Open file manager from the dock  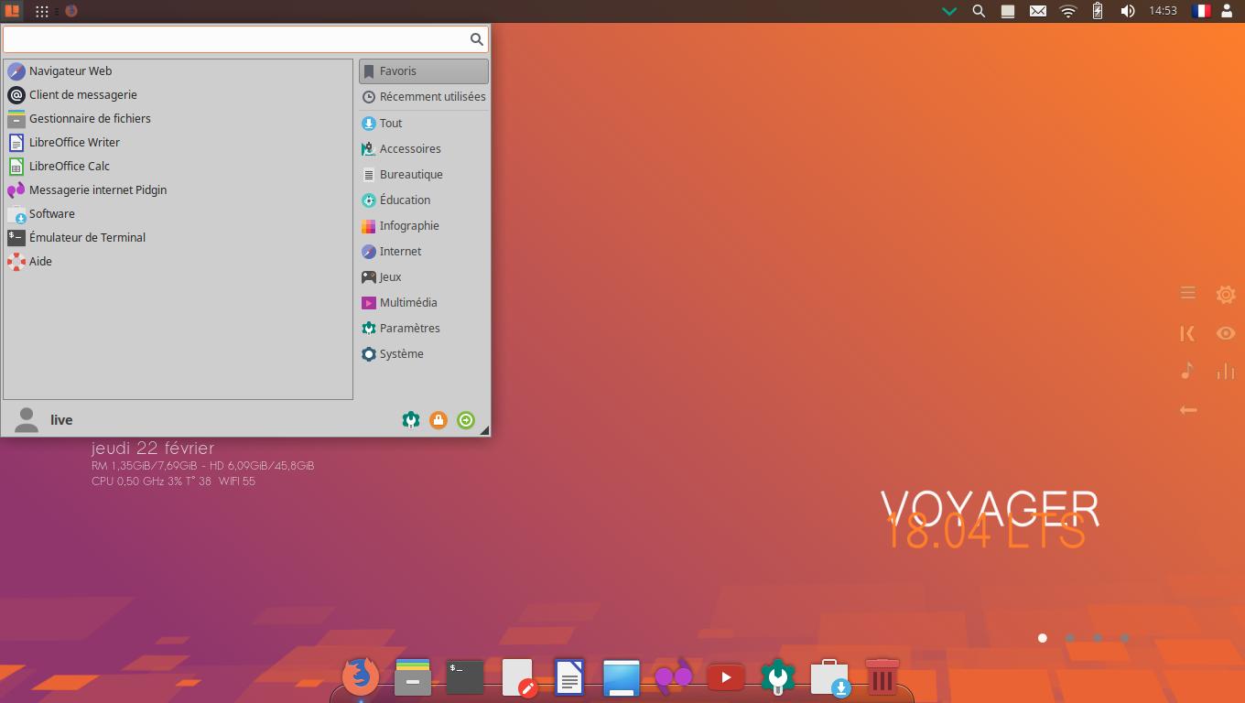tap(413, 677)
